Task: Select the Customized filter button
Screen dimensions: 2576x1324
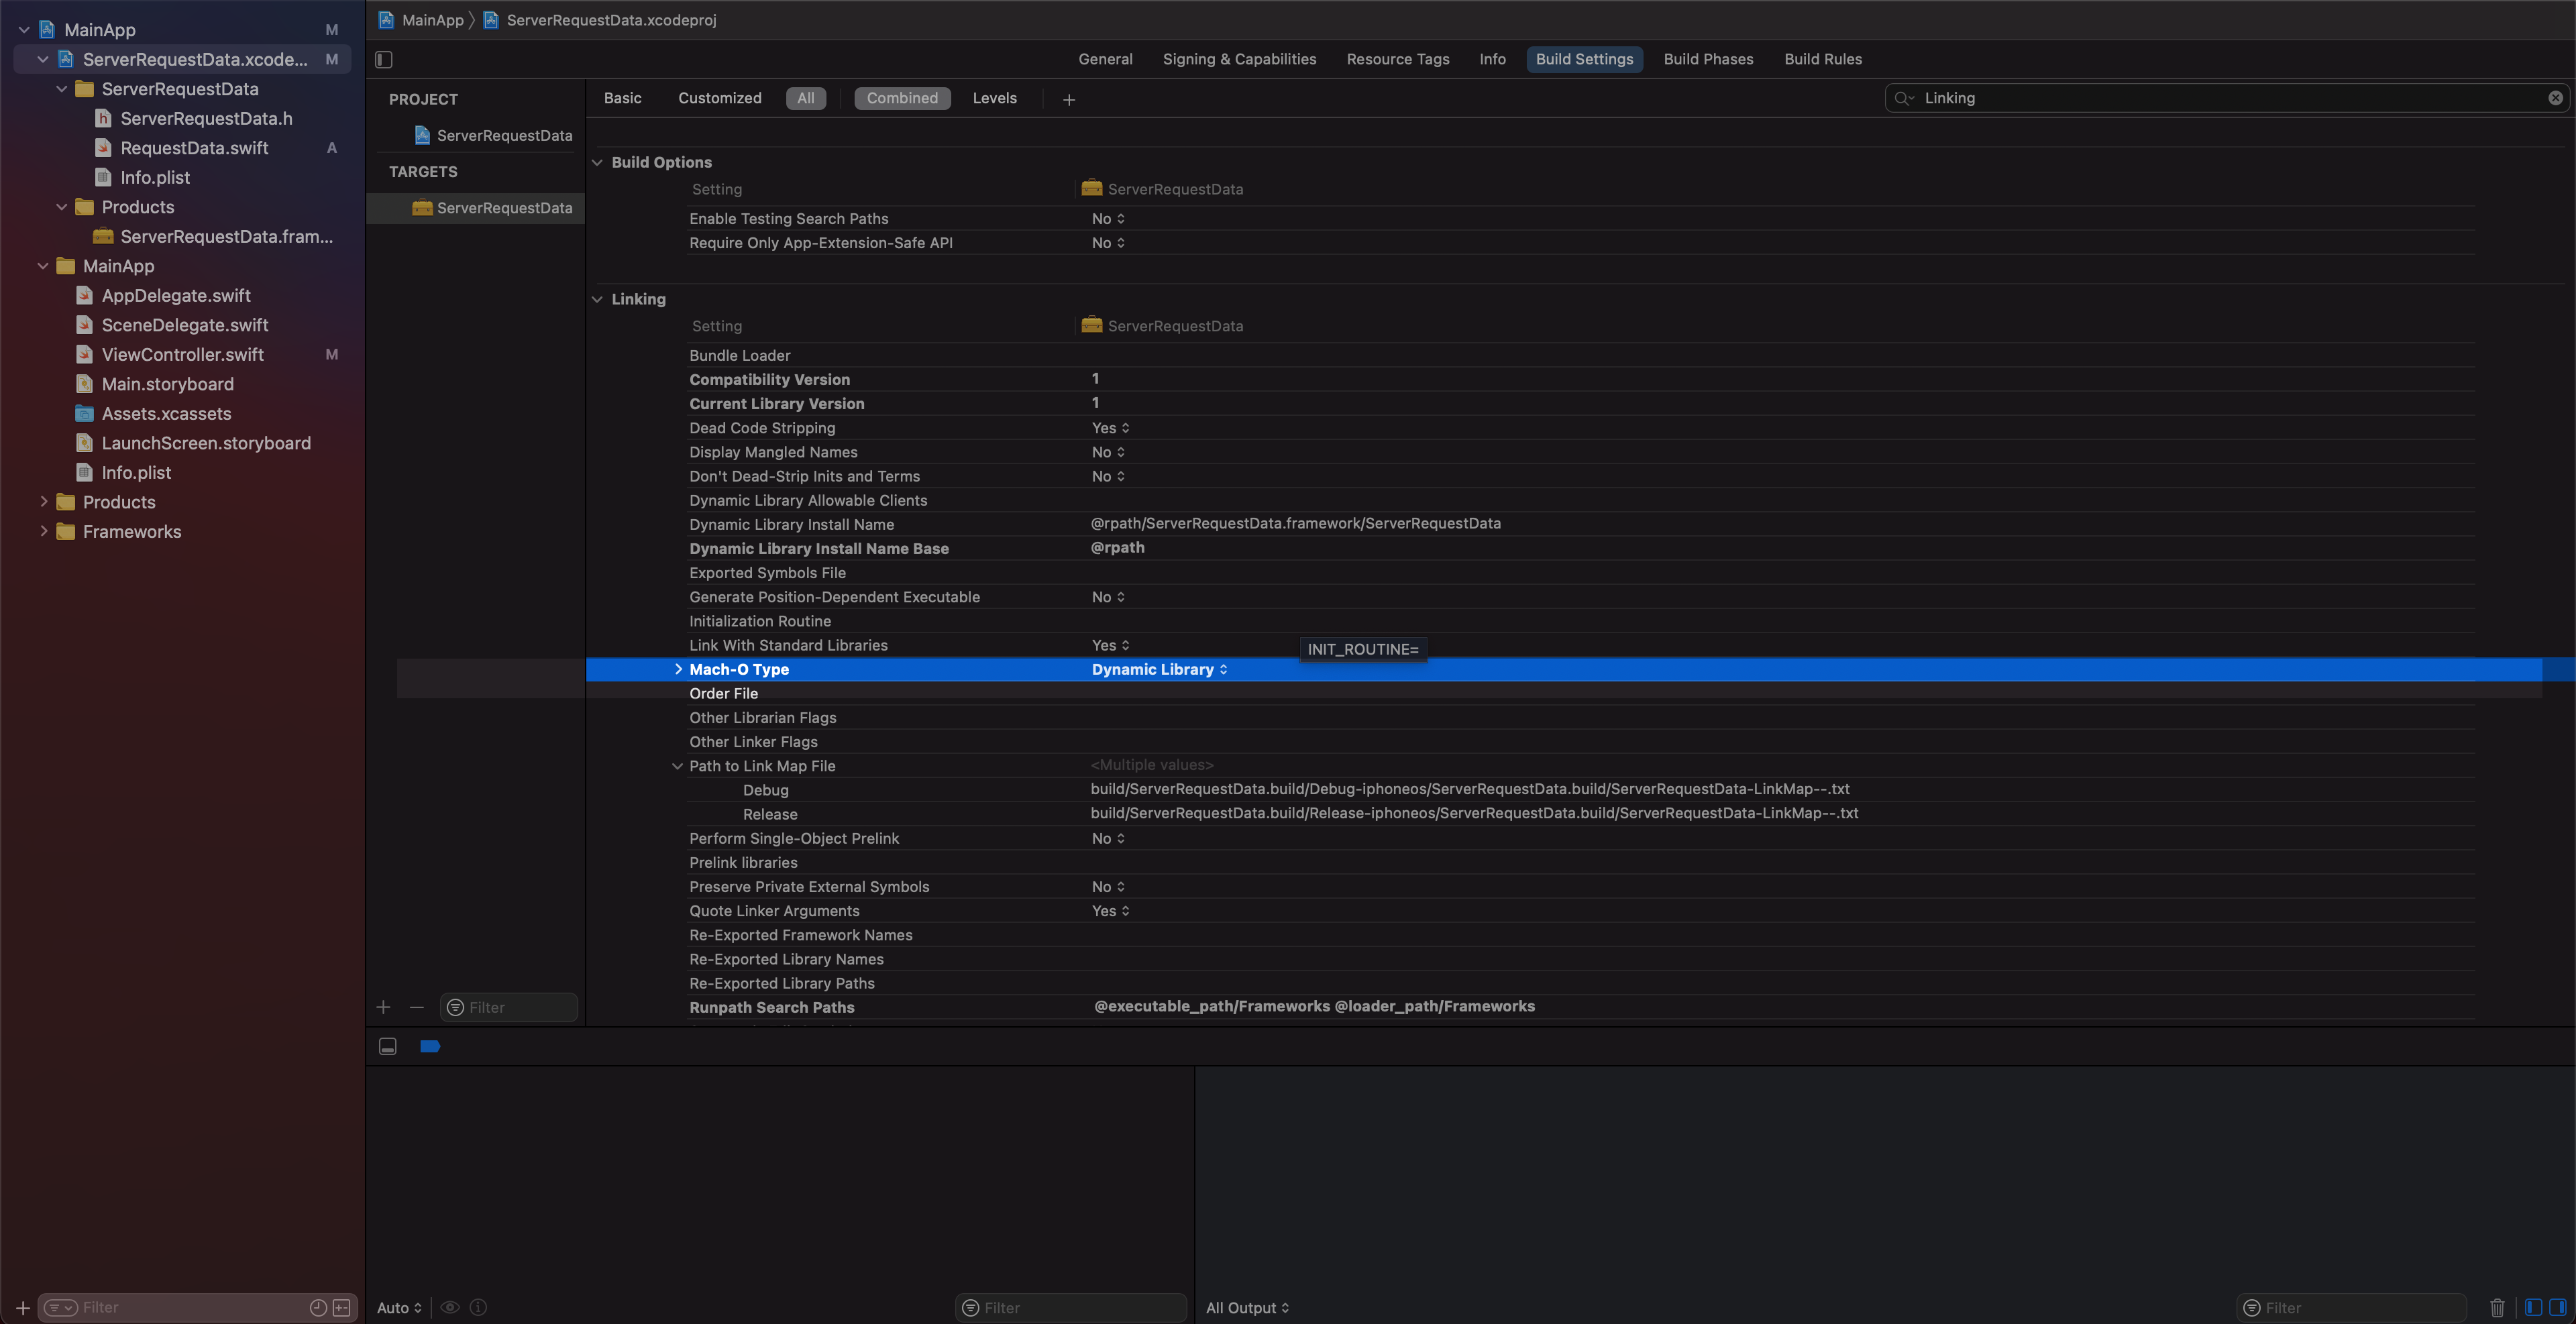Action: click(719, 98)
